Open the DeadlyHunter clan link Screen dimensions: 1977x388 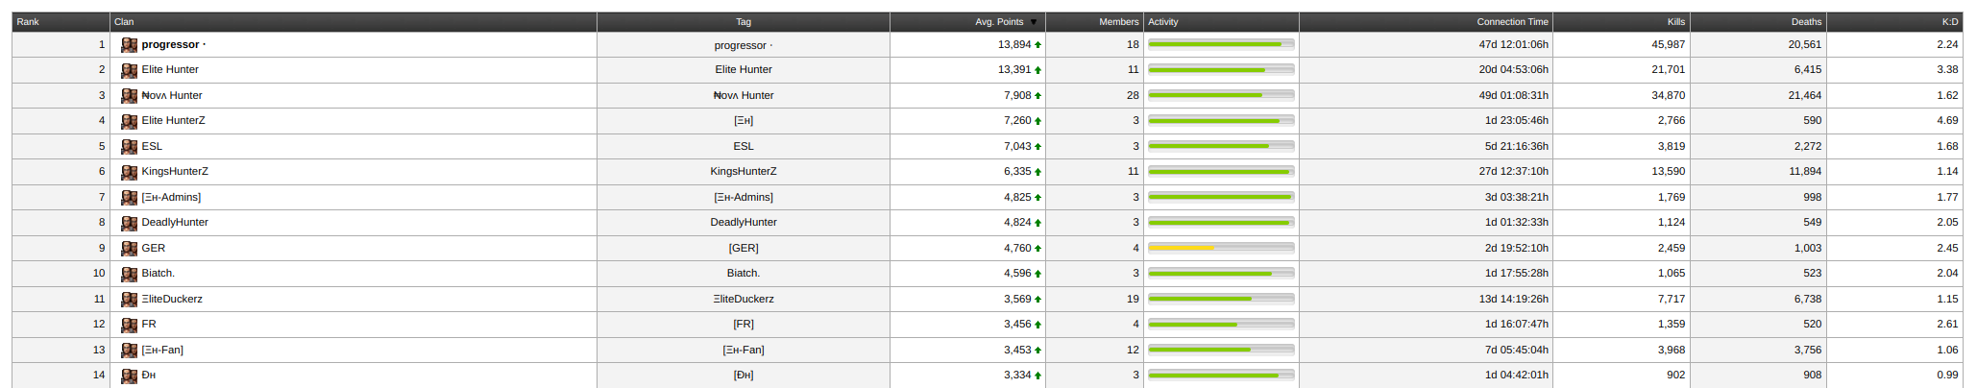point(175,222)
